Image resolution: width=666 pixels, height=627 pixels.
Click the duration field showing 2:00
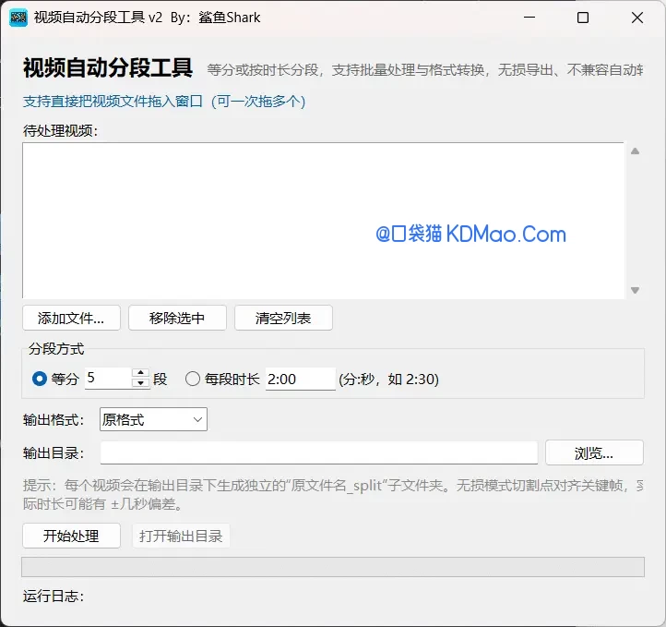[301, 379]
